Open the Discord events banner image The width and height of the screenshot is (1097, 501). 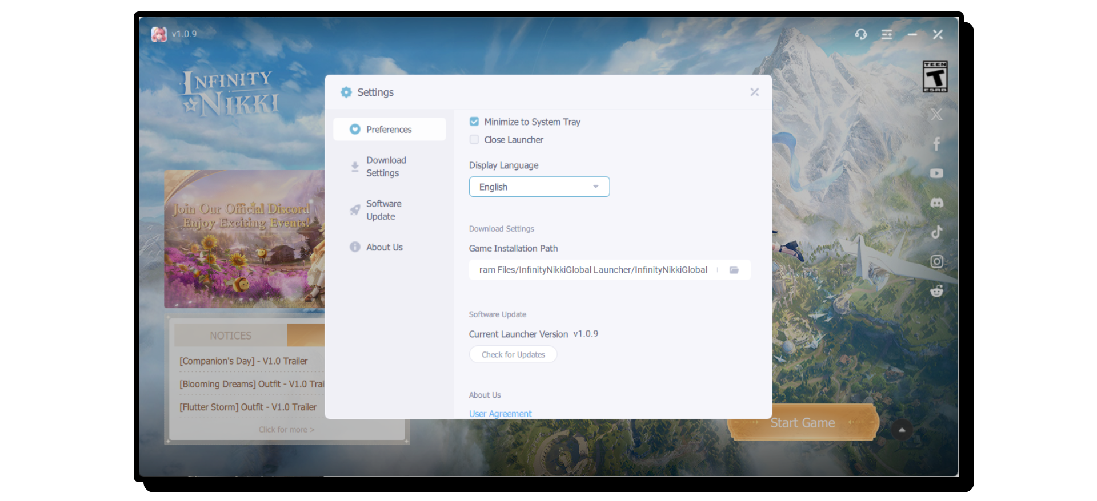click(x=245, y=239)
